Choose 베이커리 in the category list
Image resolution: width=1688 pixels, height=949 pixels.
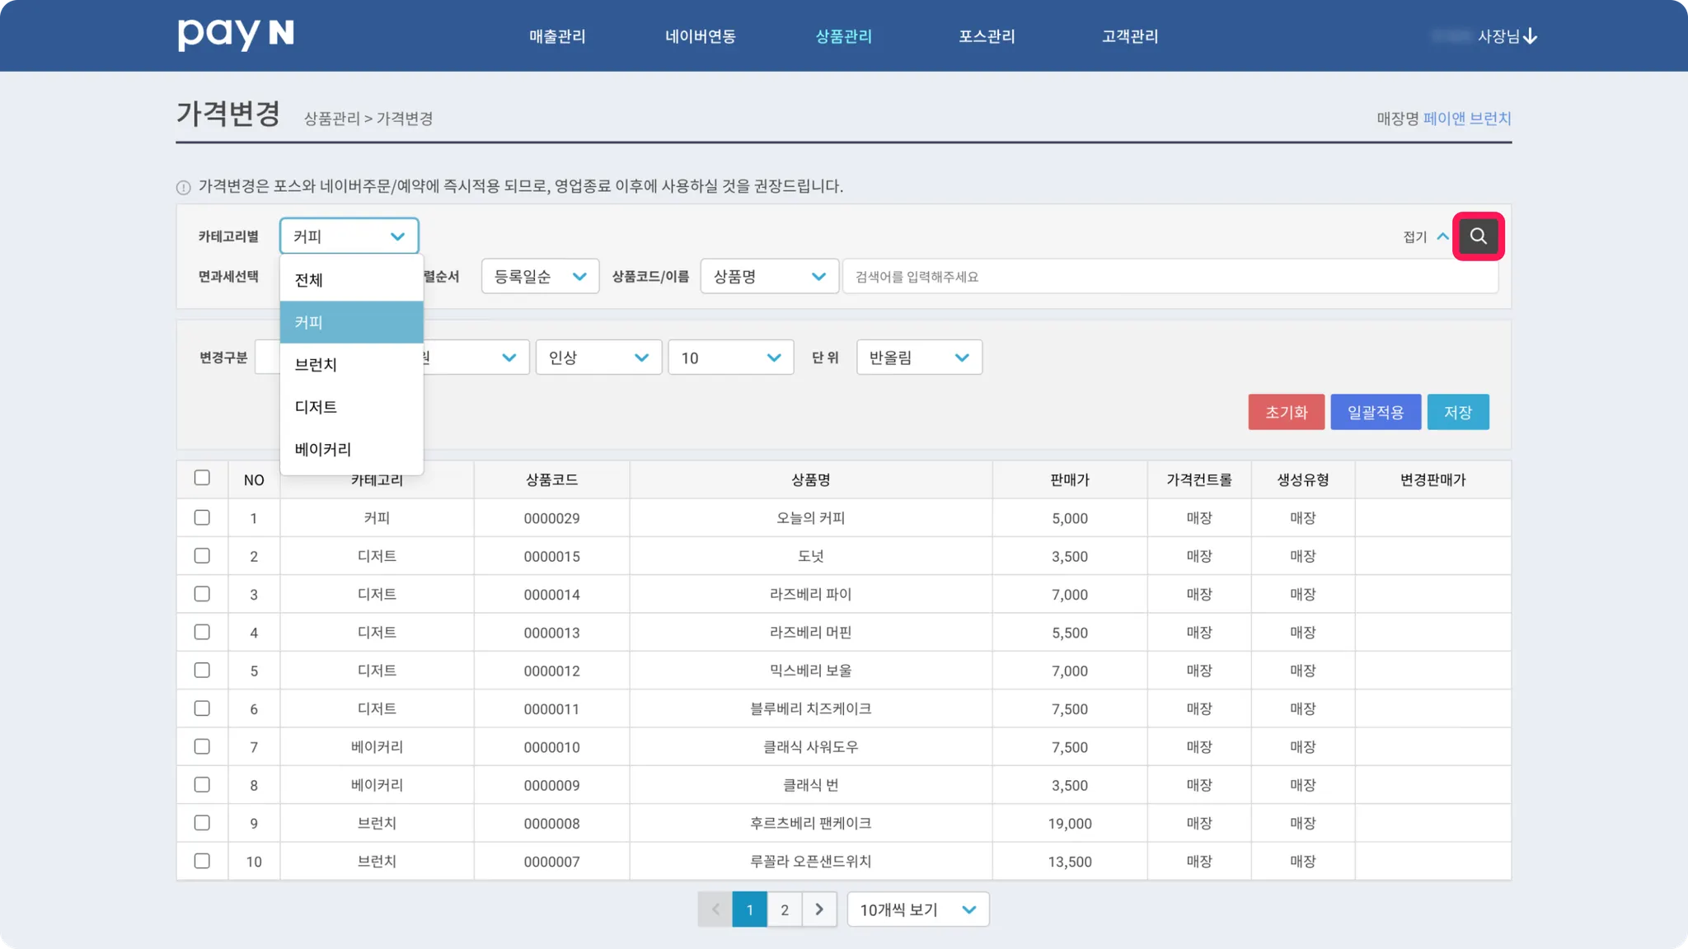(323, 450)
